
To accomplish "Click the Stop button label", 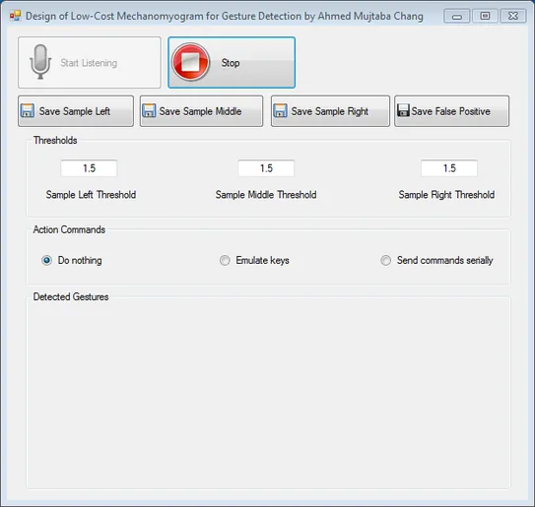I will click(231, 63).
